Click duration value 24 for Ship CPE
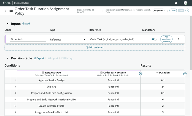192x116 pixels. click(x=163, y=87)
